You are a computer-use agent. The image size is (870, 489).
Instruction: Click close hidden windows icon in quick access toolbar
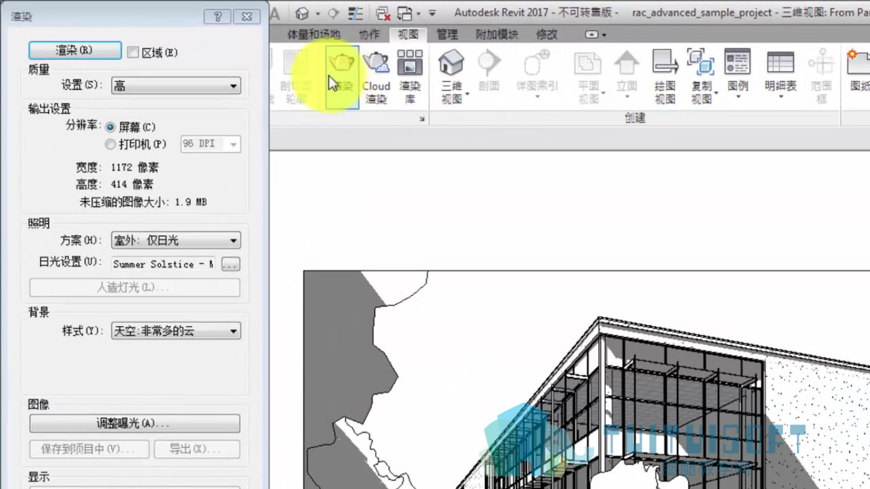coord(382,13)
